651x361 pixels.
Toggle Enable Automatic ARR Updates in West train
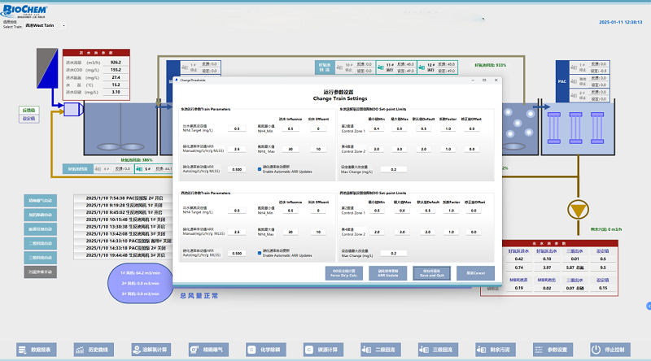pos(260,253)
